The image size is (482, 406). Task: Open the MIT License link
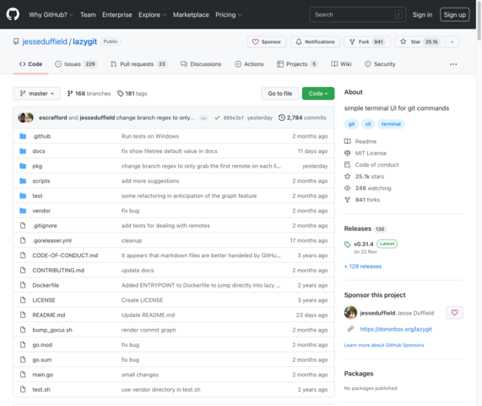point(366,153)
